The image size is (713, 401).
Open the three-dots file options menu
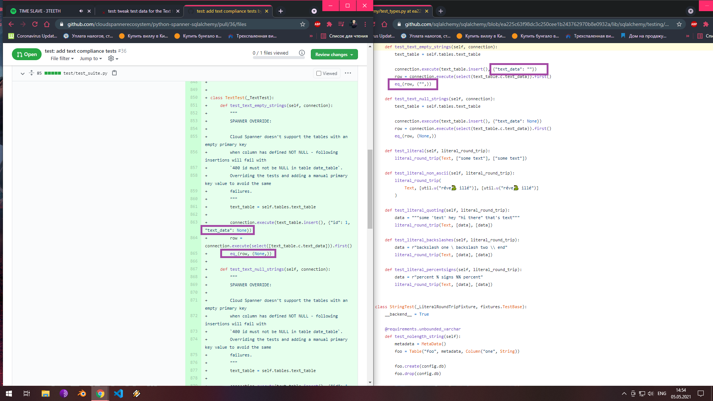pyautogui.click(x=348, y=73)
